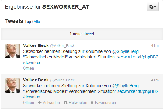
Task: Click the Antworten reply arrow icon
Action: pyautogui.click(x=40, y=102)
